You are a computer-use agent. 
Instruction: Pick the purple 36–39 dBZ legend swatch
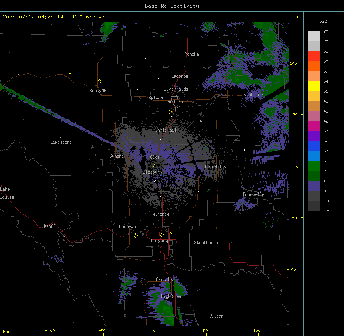tap(314, 136)
